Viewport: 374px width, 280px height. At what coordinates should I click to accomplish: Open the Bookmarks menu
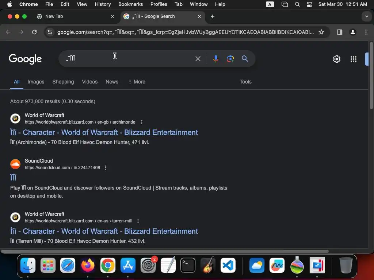tap(130, 4)
